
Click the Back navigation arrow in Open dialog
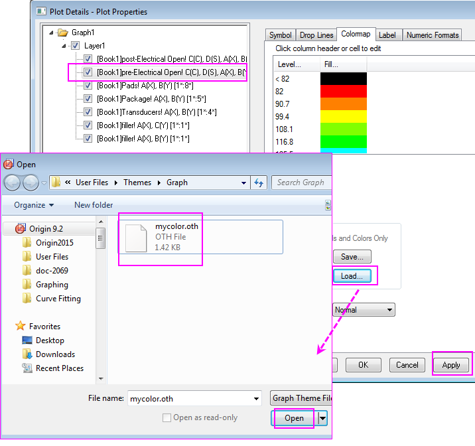point(13,182)
